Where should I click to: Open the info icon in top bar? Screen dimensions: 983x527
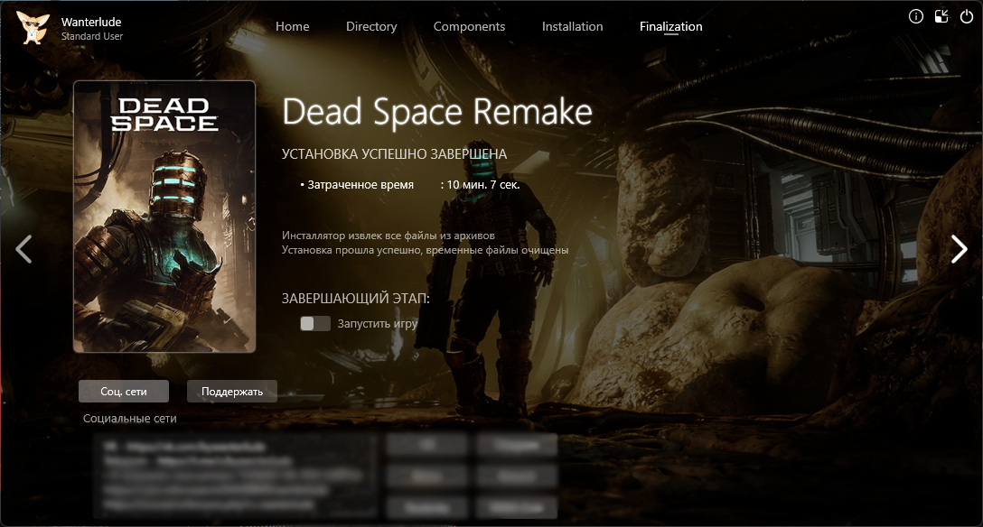(916, 16)
